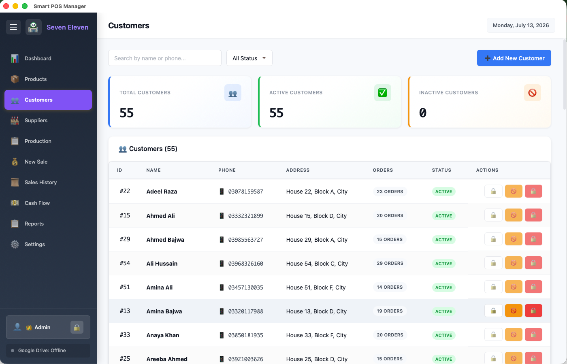Open the Suppliers section
This screenshot has width=567, height=364.
pyautogui.click(x=48, y=120)
